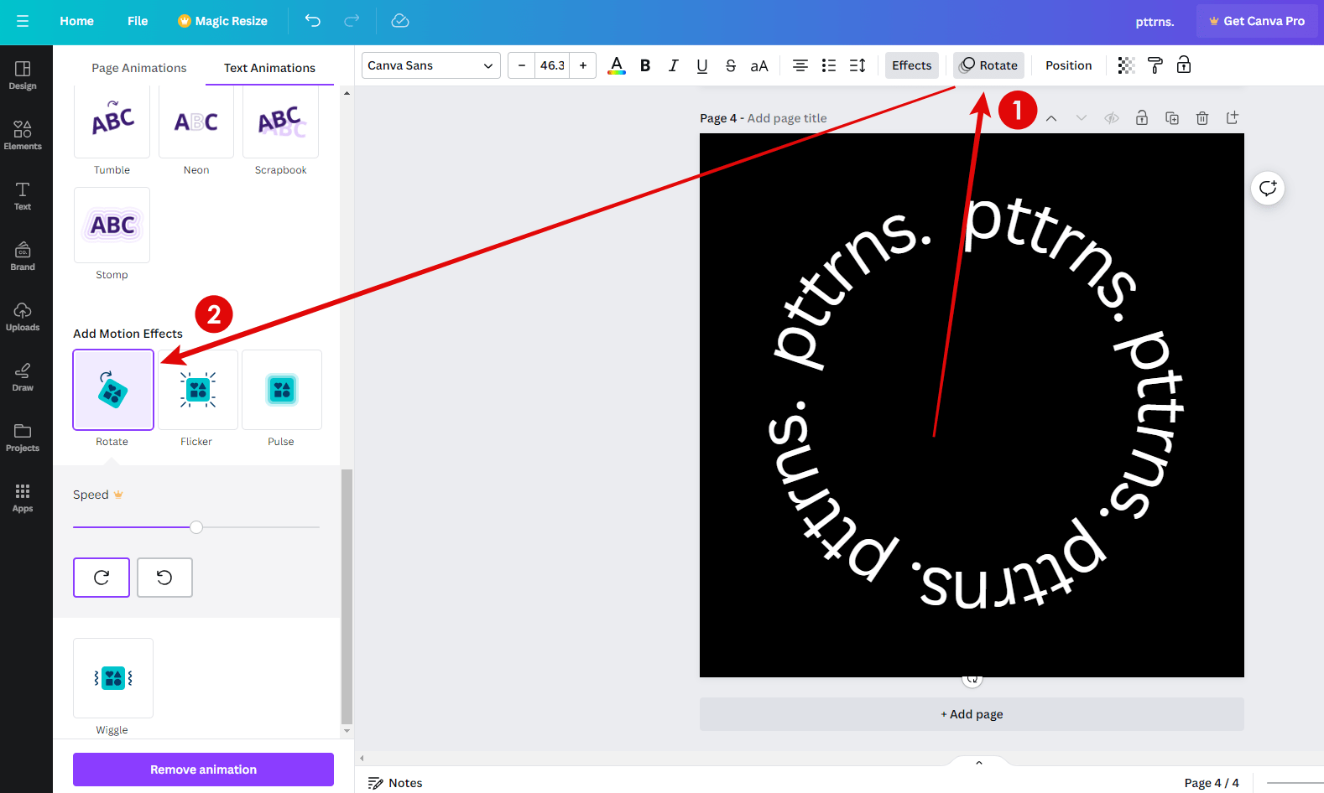
Task: Open the Uploads sidebar panel
Action: [x=23, y=317]
